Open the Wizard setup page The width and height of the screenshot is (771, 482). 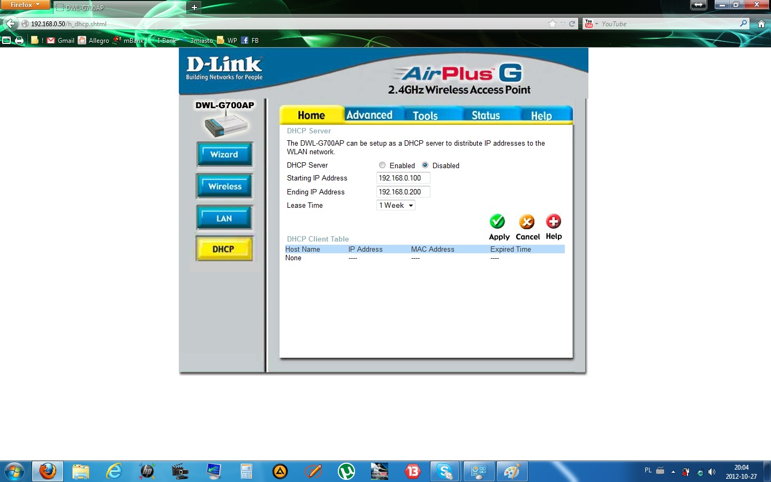point(224,154)
